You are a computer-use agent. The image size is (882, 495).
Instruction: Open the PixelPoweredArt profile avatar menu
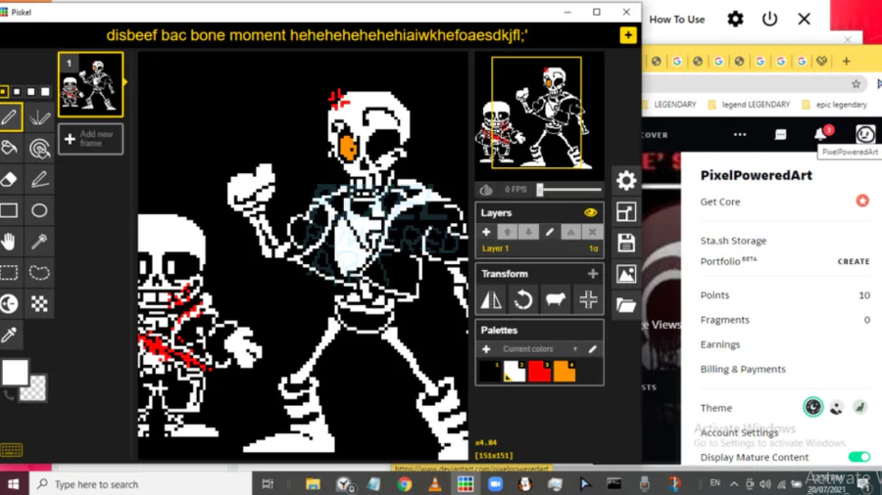click(865, 134)
